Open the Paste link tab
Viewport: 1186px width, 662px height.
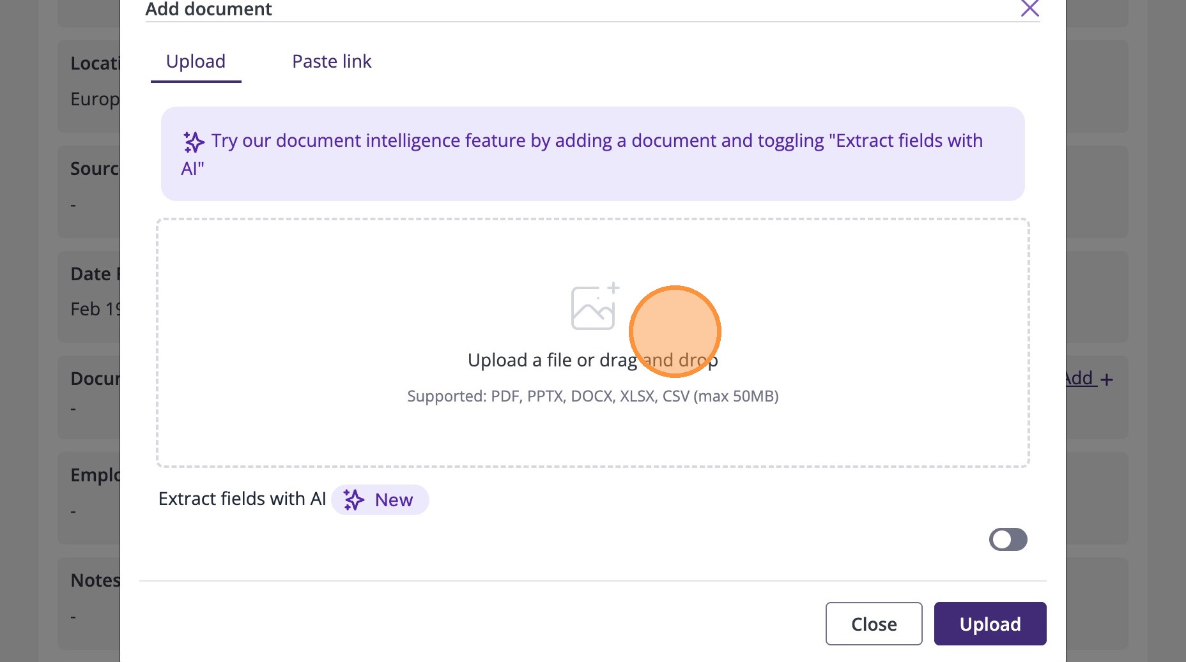click(332, 61)
